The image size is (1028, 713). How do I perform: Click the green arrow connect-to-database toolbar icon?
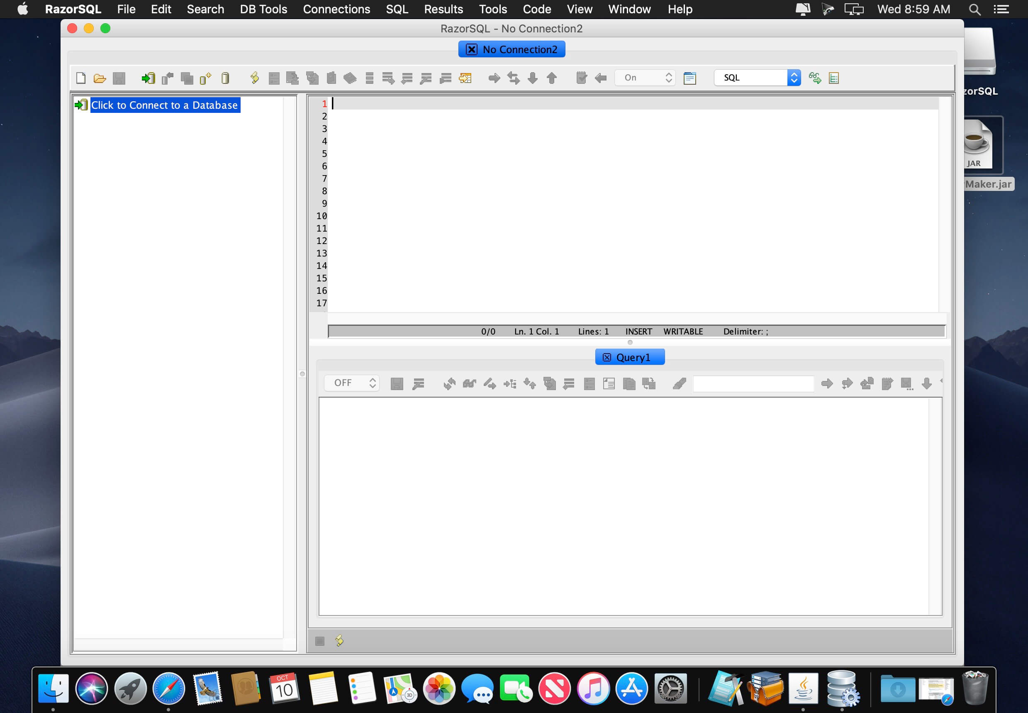[x=148, y=78]
